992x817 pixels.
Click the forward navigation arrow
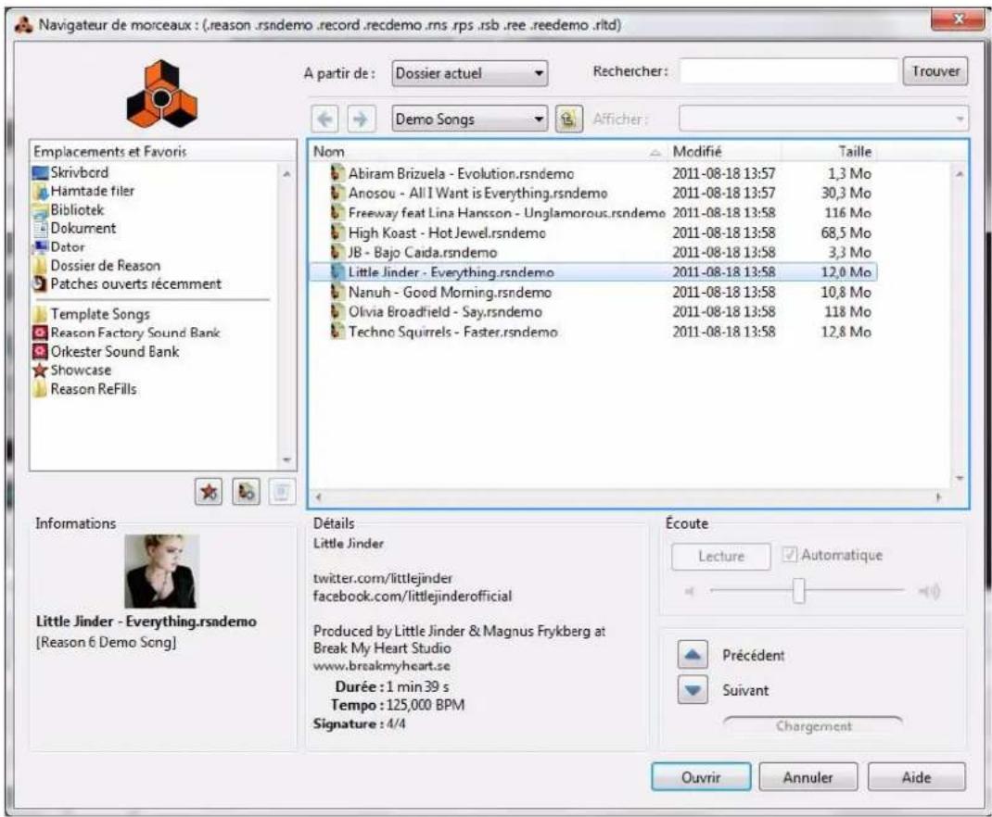pyautogui.click(x=361, y=119)
